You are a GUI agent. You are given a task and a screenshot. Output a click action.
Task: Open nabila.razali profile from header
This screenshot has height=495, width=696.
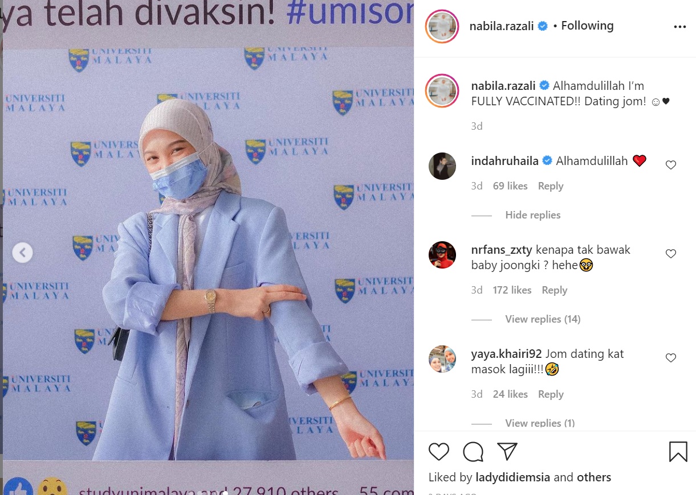502,26
